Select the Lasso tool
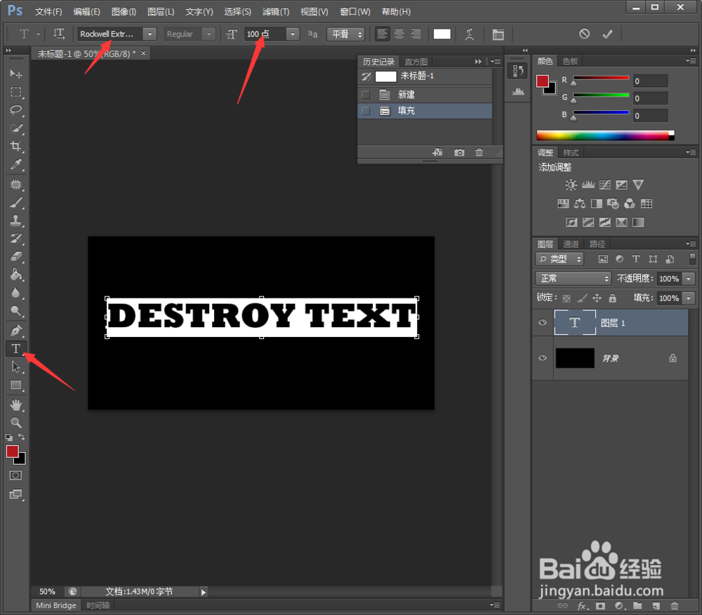This screenshot has height=615, width=702. 16,110
